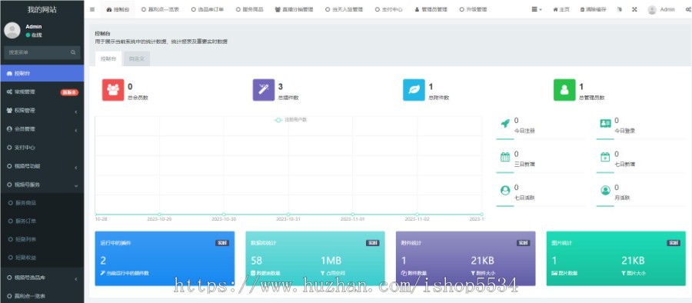Open the list dropdown in the top bar
692x303 pixels.
pos(537,9)
